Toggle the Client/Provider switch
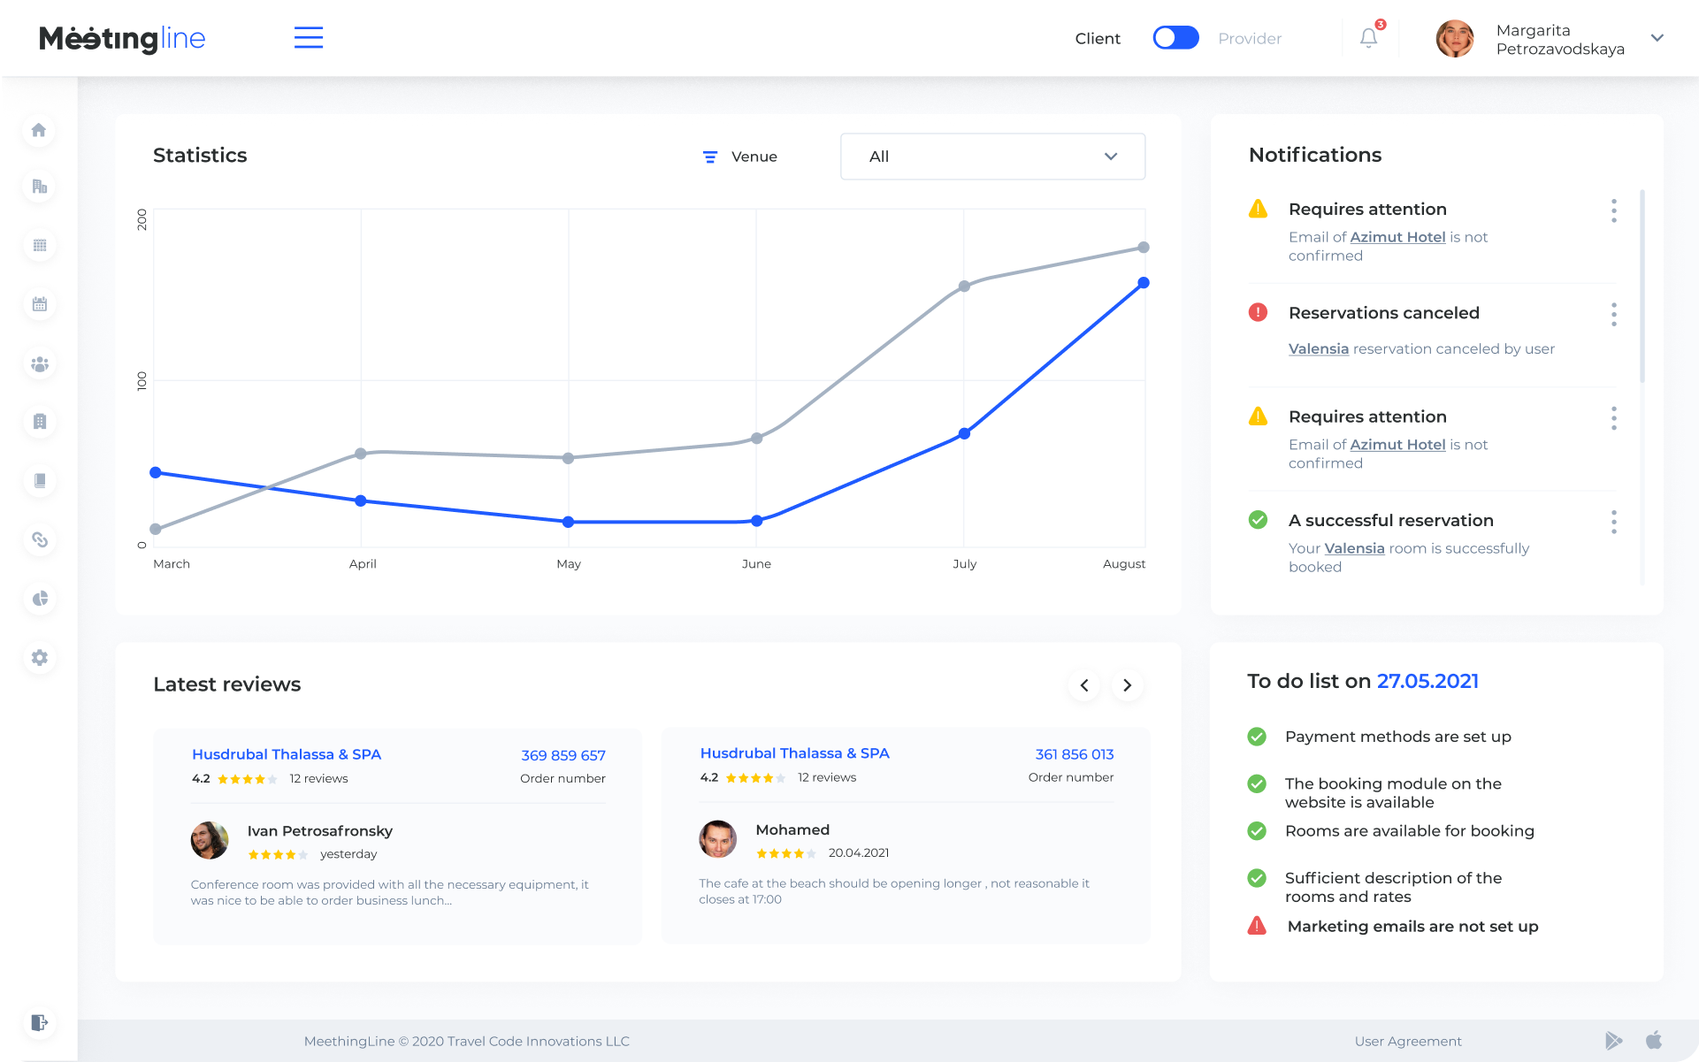The height and width of the screenshot is (1062, 1699). [1175, 38]
